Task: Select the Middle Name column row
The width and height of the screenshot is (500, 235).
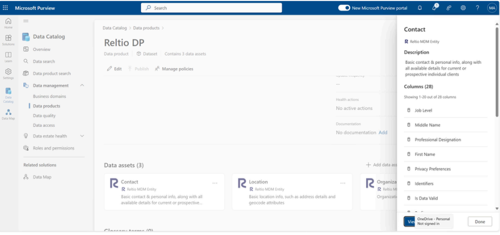Action: coord(446,125)
